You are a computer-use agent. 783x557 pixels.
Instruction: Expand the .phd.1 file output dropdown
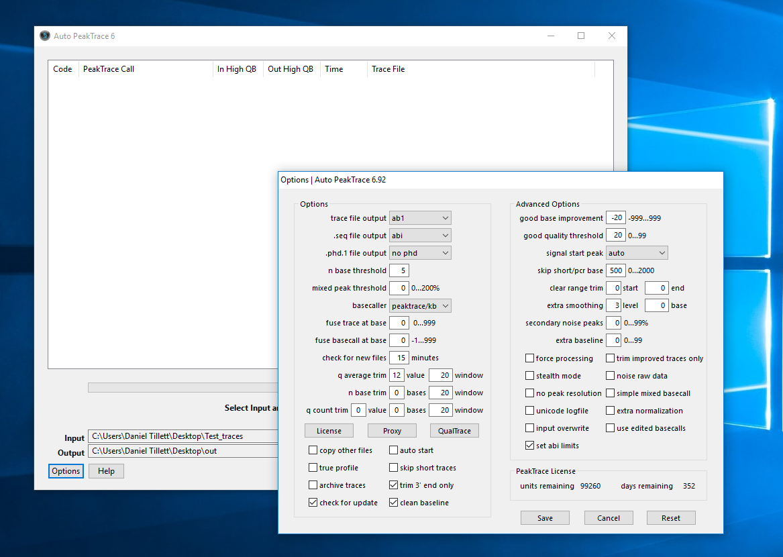pyautogui.click(x=420, y=253)
